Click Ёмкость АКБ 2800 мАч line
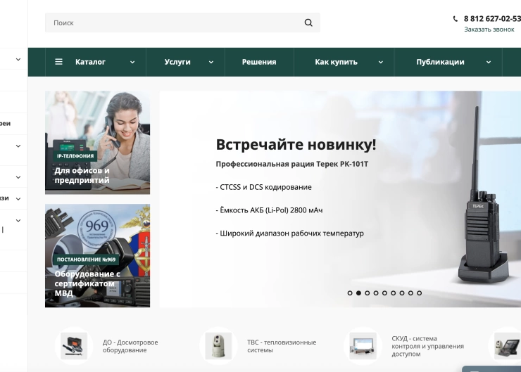521x372 pixels. point(269,210)
